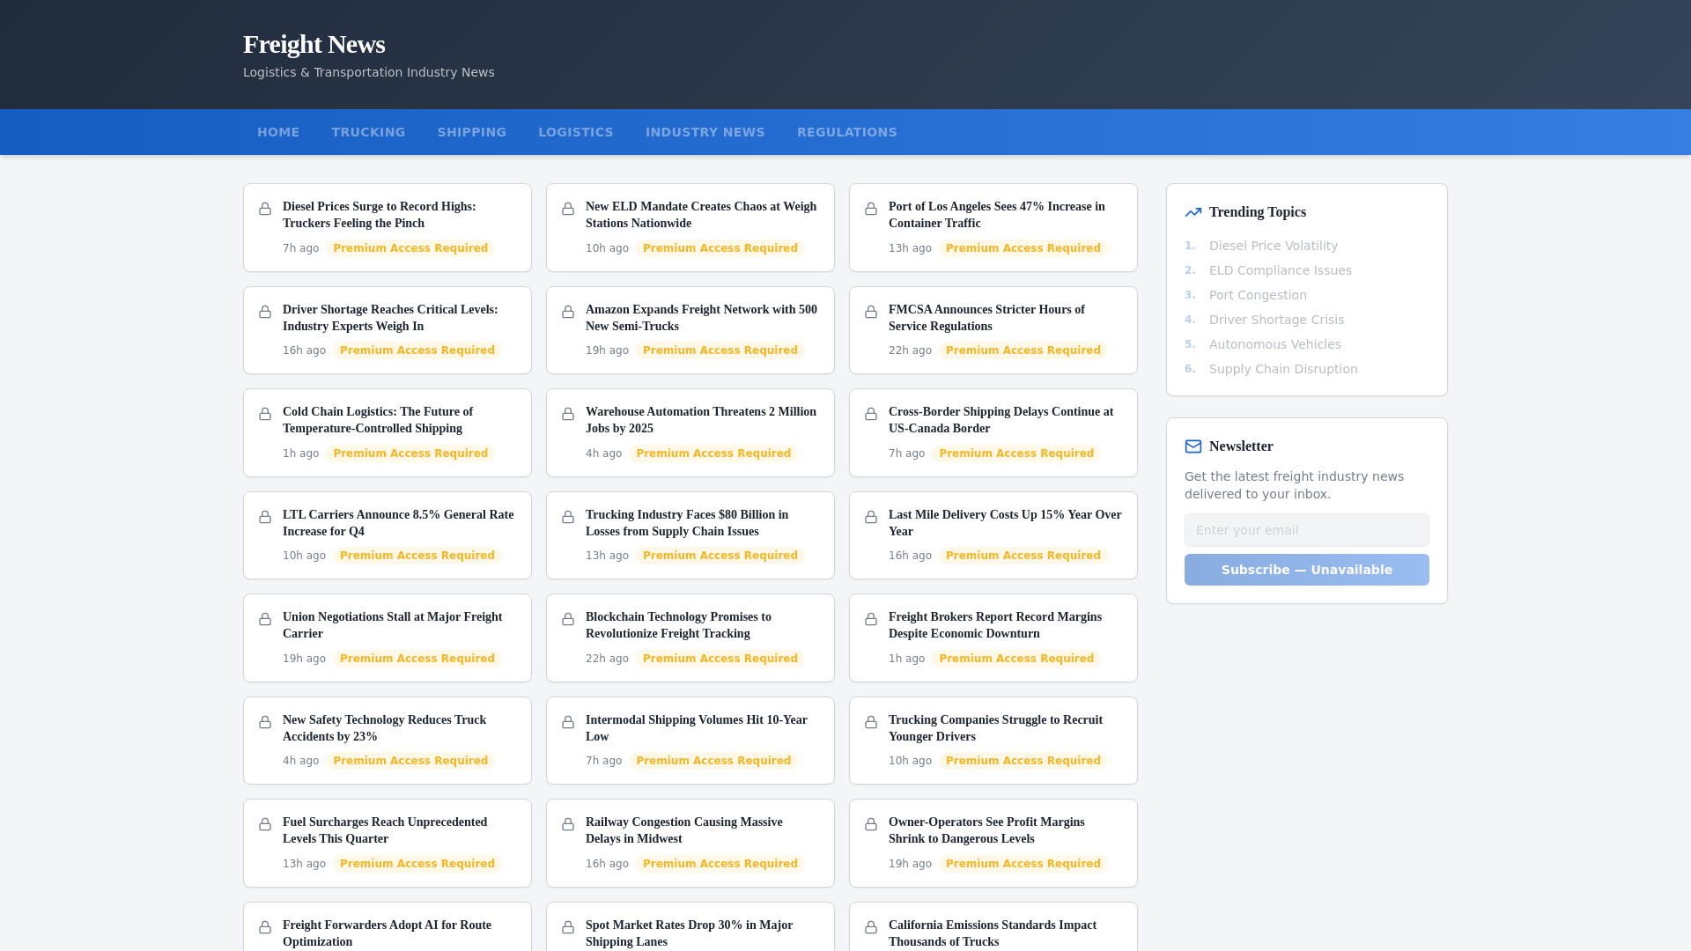1691x951 pixels.
Task: Click Premium Access Required badge on Railway Congestion card
Action: coord(720,864)
